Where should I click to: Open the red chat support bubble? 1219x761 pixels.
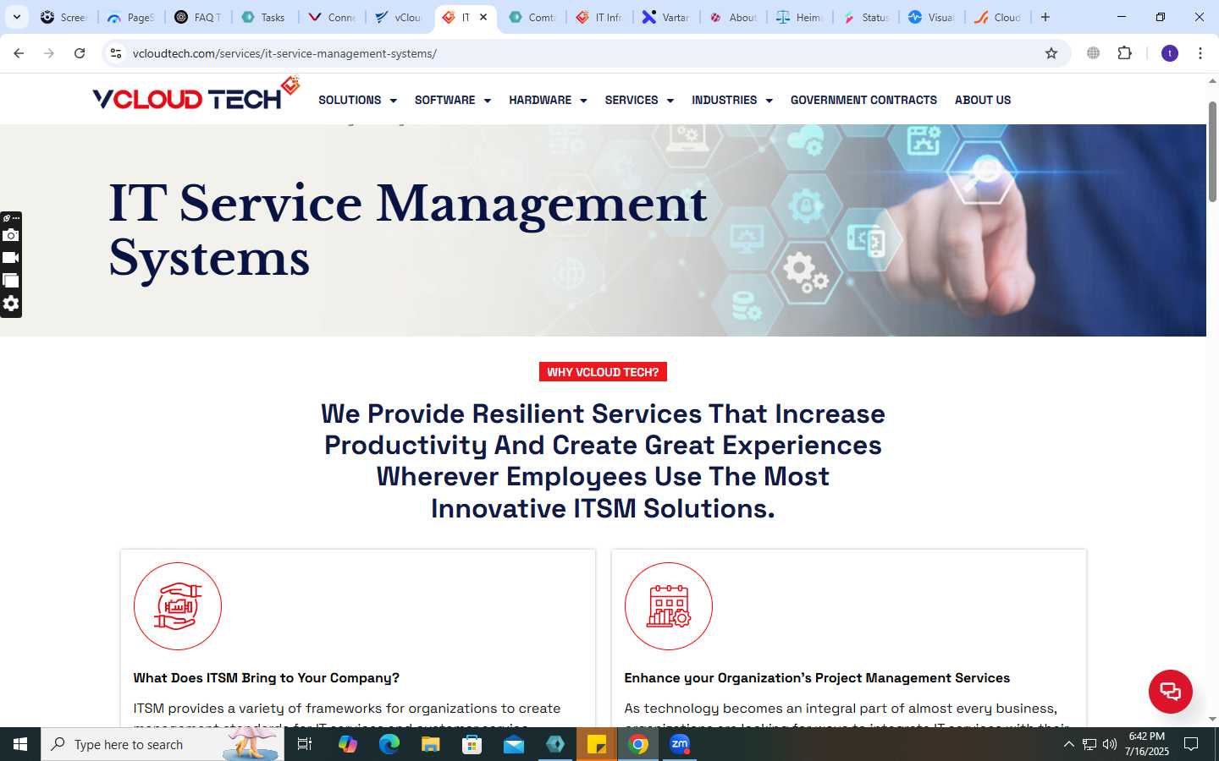1170,691
